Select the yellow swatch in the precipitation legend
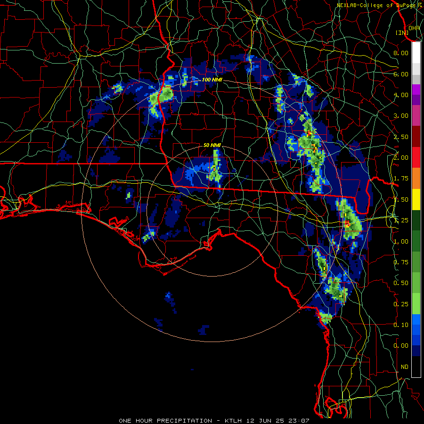 (416, 200)
